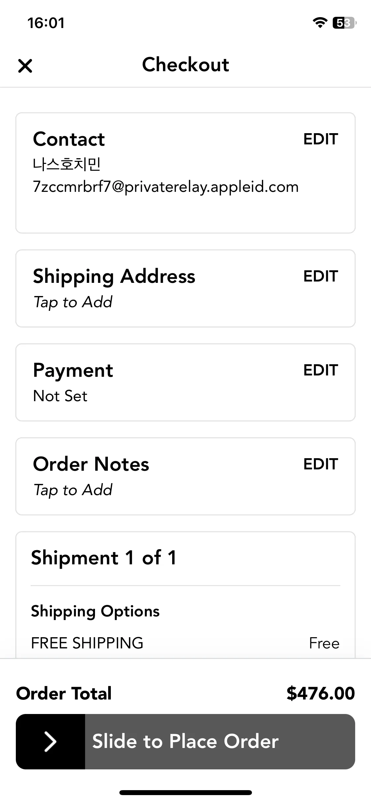Image resolution: width=371 pixels, height=803 pixels.
Task: Tap the Shipping Options heading
Action: pos(95,612)
